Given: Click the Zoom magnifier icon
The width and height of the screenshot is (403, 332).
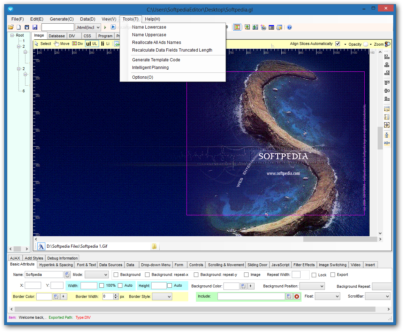Looking at the screenshot, I should pyautogui.click(x=388, y=44).
